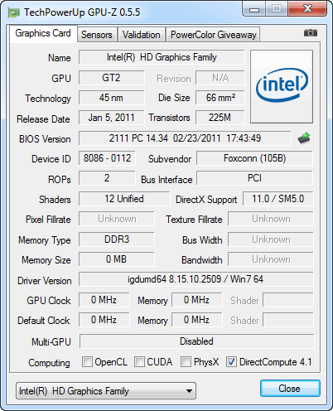Click the Default Clock field 0 MHz
Viewport: 333px width, 411px height.
104,320
